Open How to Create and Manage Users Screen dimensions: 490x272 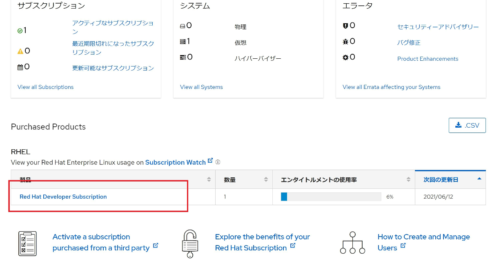(x=423, y=242)
